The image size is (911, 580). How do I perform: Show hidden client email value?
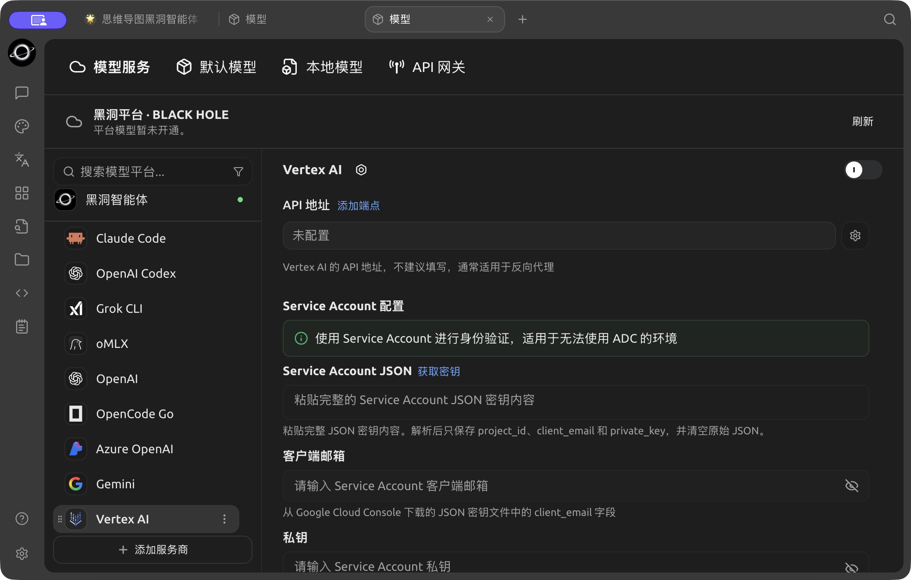852,486
